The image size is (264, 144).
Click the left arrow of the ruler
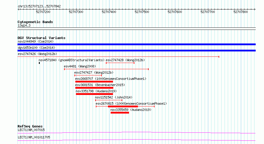pos(18,9)
